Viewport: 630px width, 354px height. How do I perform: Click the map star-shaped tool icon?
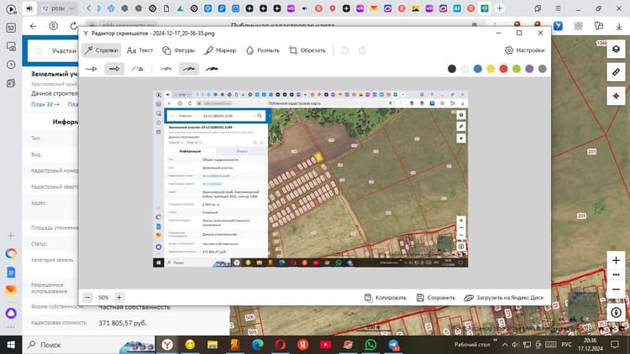coord(616,96)
